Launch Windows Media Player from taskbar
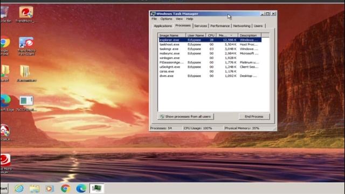The width and height of the screenshot is (345, 194). coord(49,189)
